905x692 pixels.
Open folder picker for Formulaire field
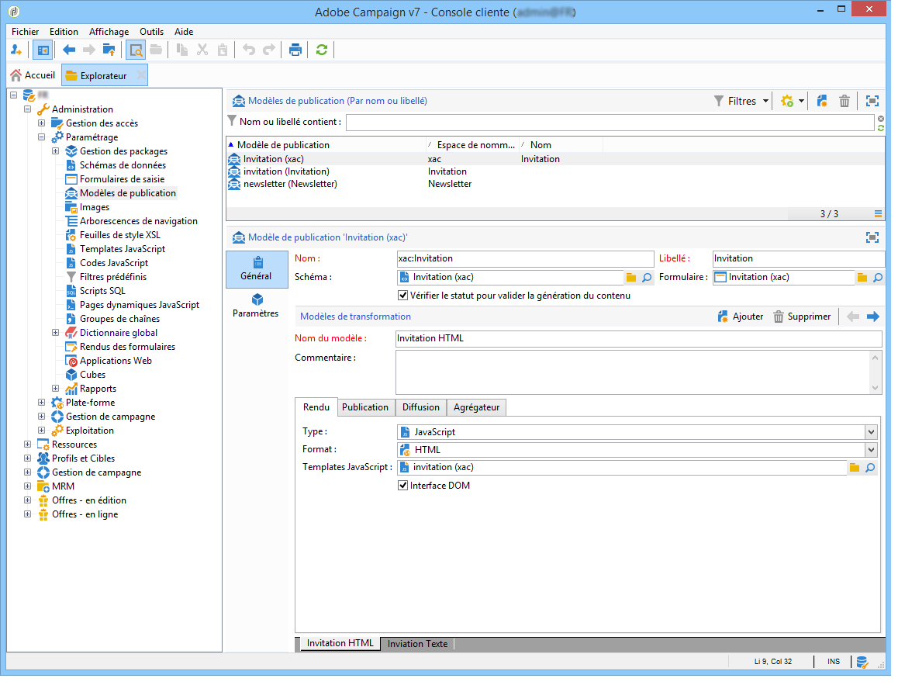tap(862, 279)
